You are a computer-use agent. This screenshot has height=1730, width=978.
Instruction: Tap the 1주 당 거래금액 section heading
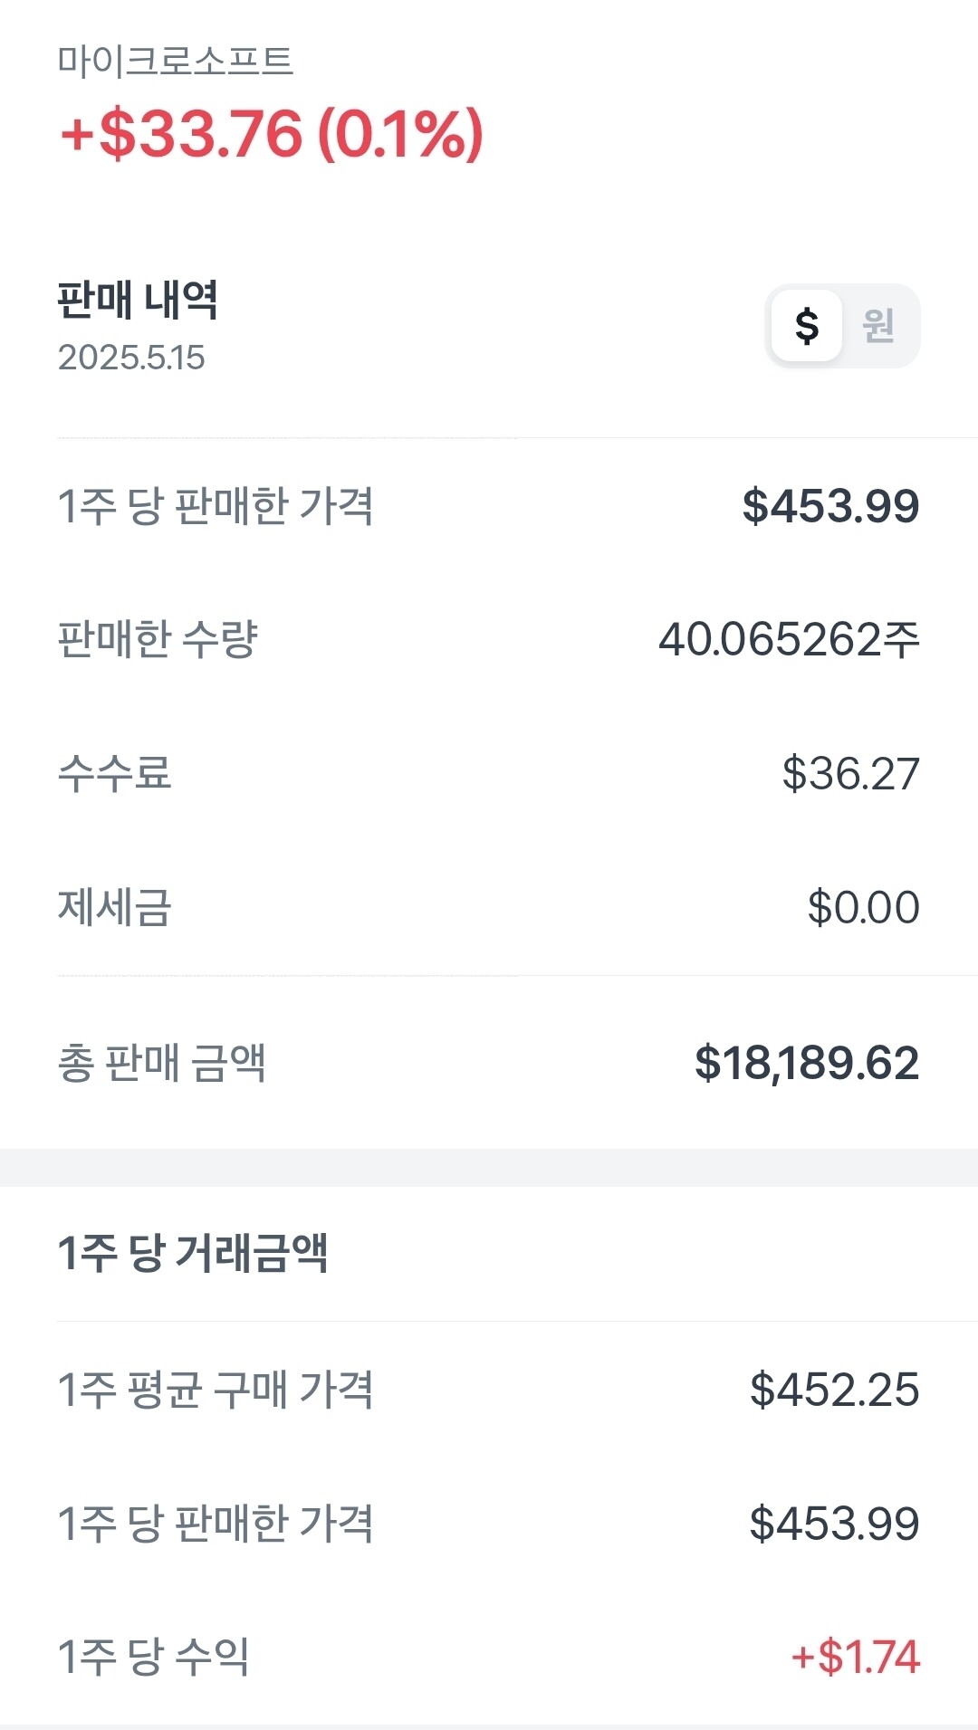193,1254
